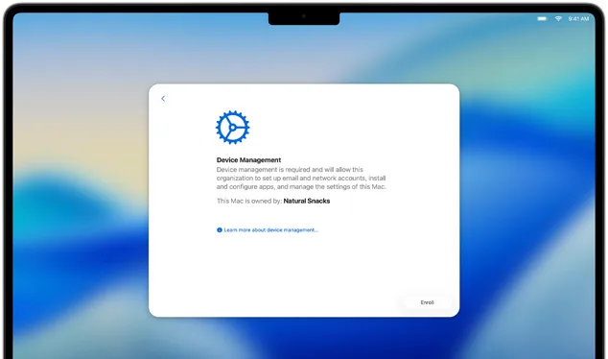Click the blue Device Management gear icon

tap(233, 128)
